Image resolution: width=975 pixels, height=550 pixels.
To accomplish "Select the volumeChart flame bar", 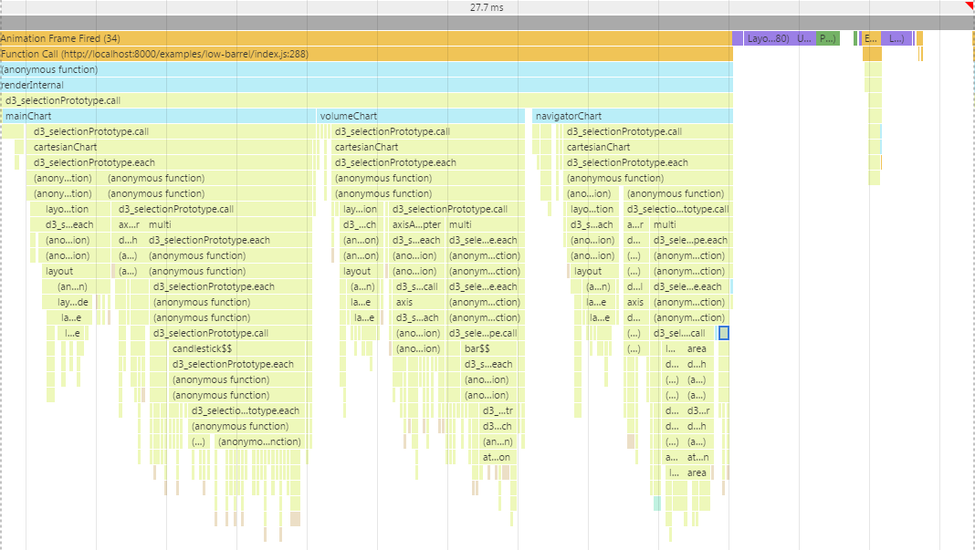I will click(x=421, y=116).
